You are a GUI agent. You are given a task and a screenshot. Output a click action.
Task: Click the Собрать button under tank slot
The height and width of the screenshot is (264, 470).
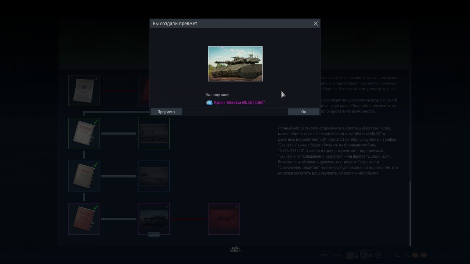tap(154, 235)
